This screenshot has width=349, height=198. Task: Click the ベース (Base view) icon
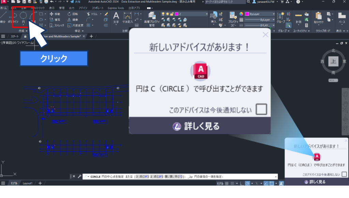[342, 18]
